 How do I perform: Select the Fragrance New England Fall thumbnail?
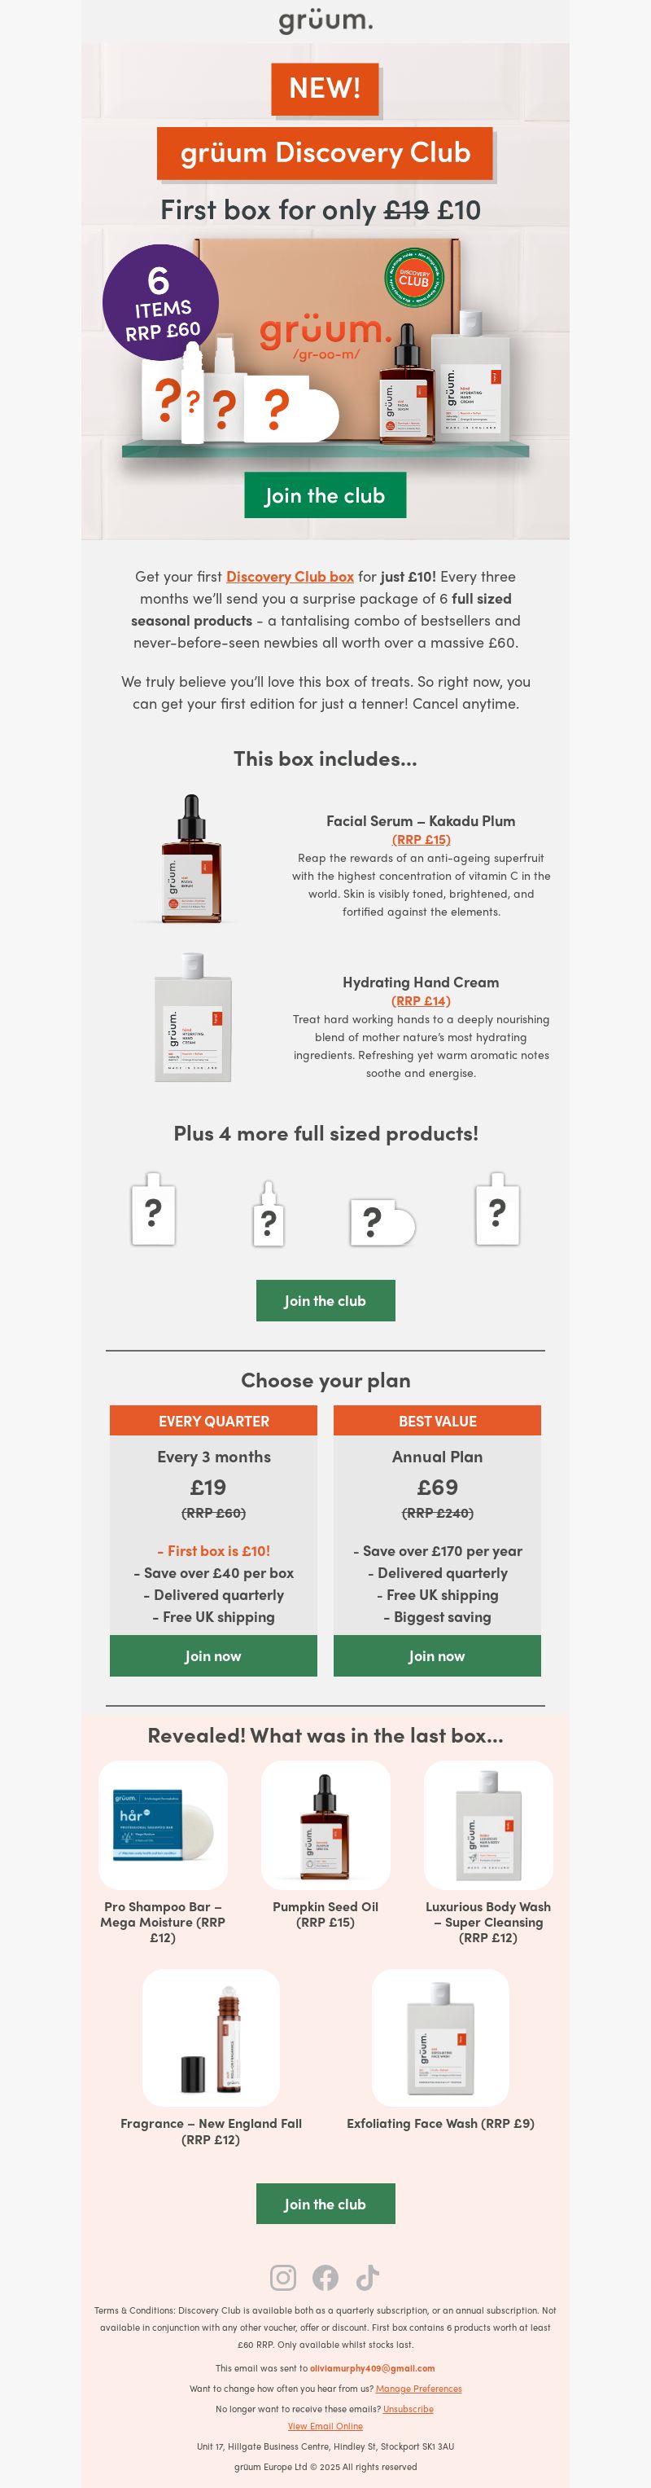[x=212, y=2037]
